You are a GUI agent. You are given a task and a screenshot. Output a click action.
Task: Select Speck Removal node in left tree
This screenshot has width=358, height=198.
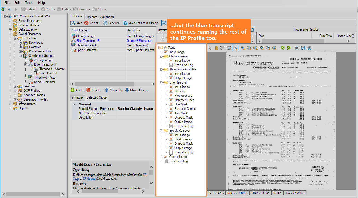(44, 82)
